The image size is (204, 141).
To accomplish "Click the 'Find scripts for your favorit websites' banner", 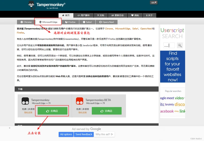I will (173, 66).
